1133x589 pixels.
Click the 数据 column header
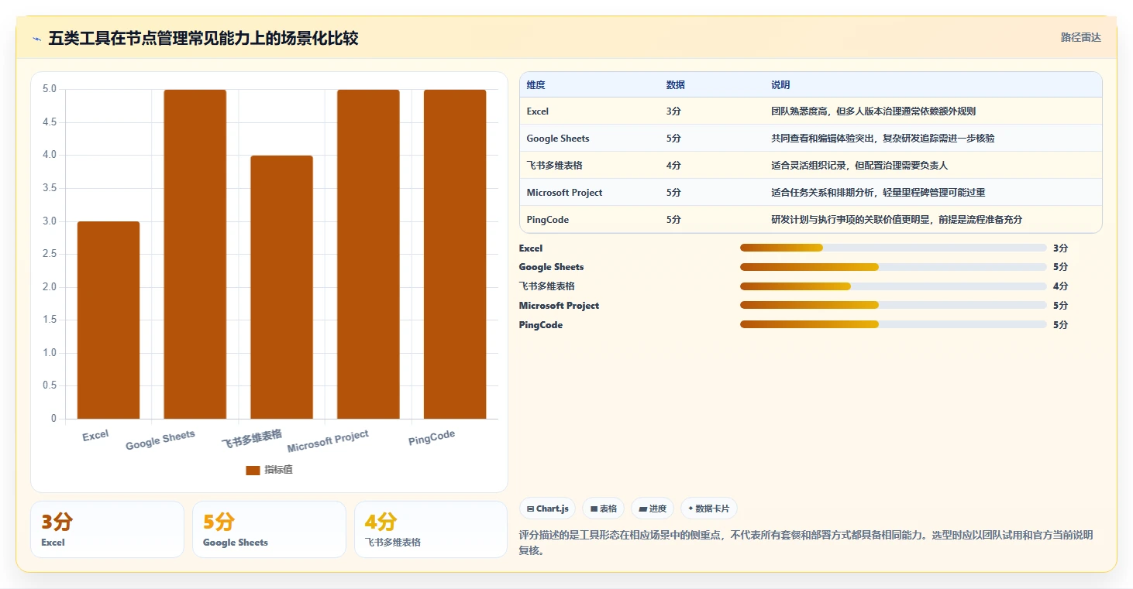click(675, 85)
